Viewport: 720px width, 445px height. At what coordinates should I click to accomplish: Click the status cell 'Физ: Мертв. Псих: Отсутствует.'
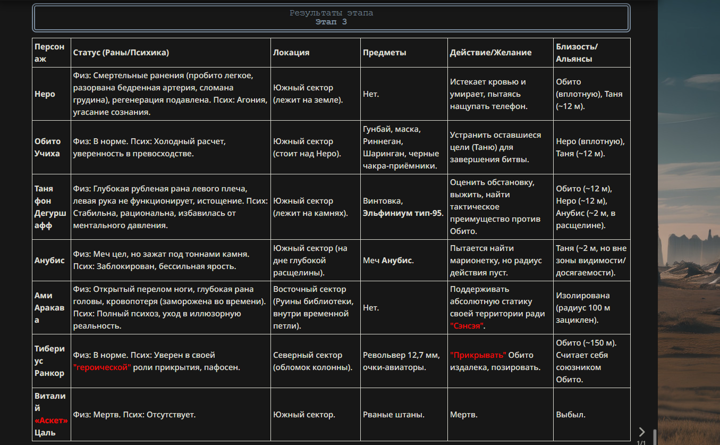tap(171, 414)
